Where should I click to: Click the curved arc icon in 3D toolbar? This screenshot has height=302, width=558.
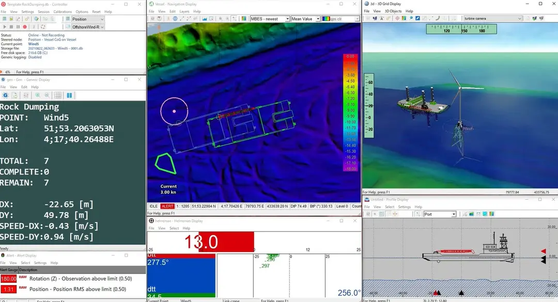click(x=438, y=18)
